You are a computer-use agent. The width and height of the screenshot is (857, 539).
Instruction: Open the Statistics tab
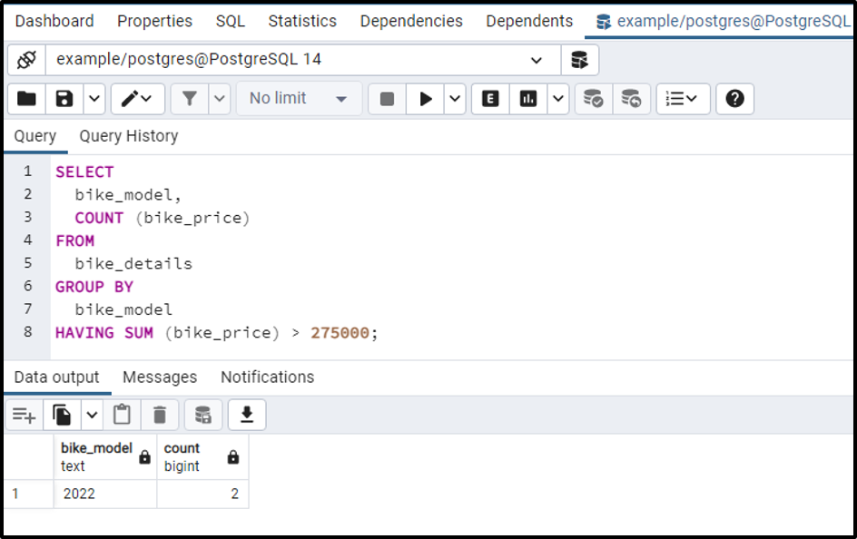point(302,21)
